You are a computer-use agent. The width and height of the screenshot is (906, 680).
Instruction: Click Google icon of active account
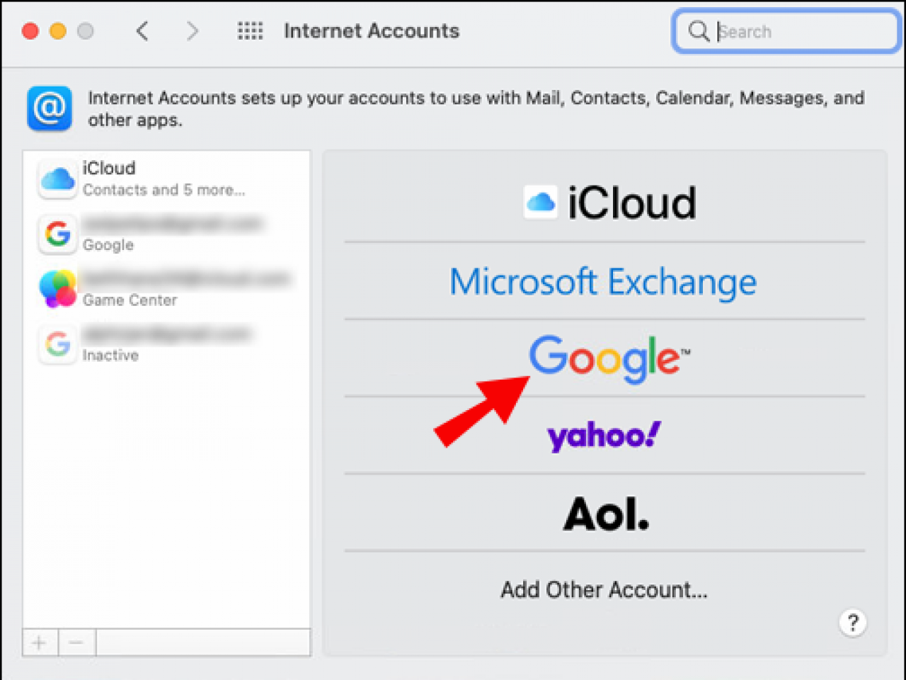[57, 234]
